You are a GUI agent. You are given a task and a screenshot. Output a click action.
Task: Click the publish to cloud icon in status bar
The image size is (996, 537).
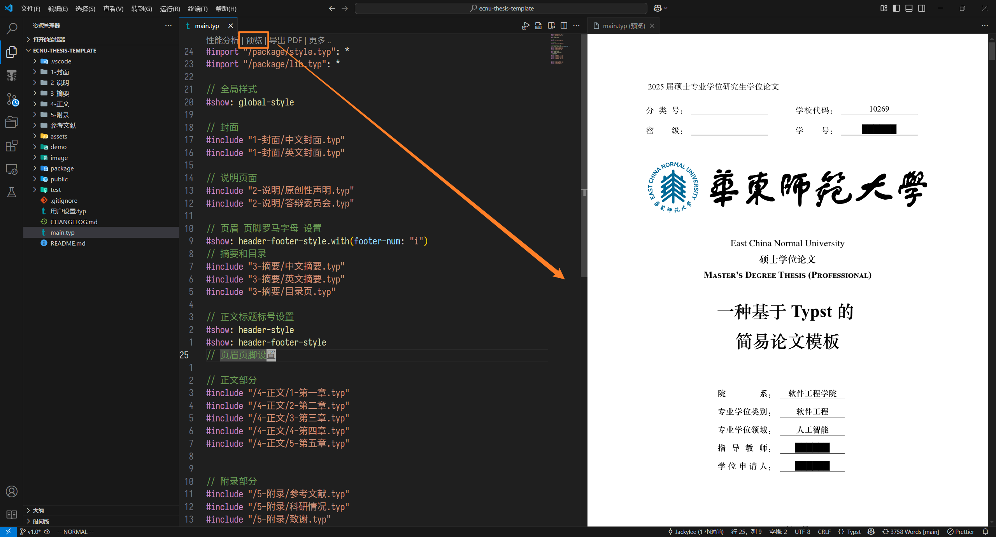coord(47,532)
